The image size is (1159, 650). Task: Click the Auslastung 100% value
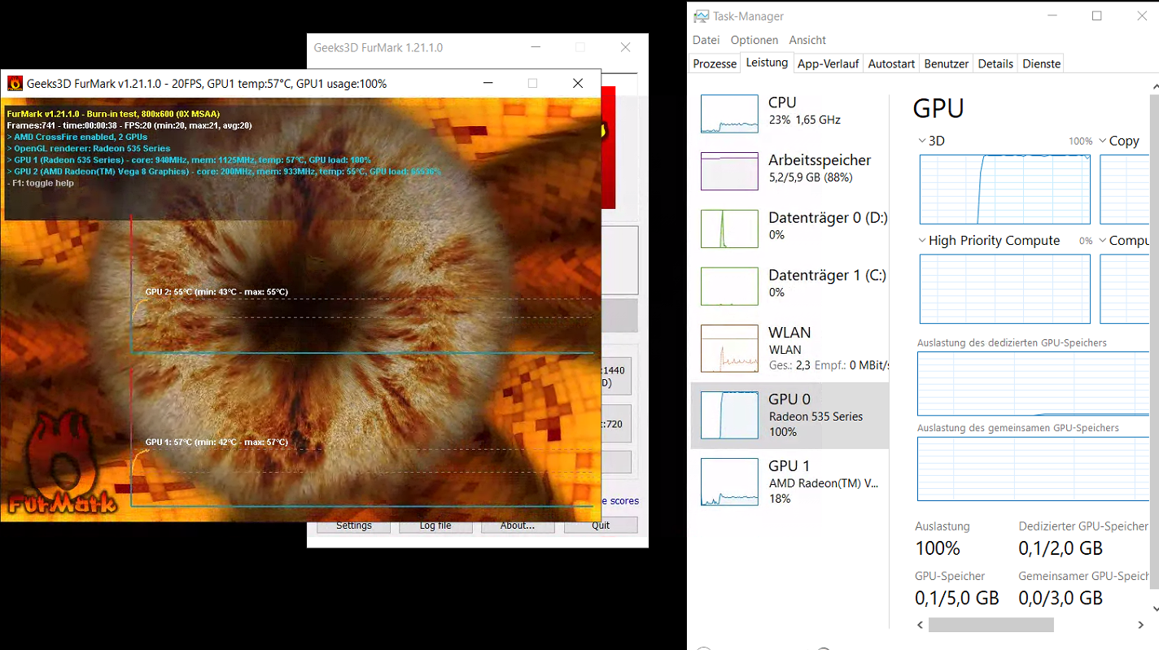click(x=938, y=548)
